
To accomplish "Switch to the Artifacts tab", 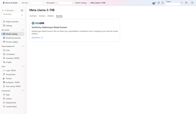I will click(51, 16).
